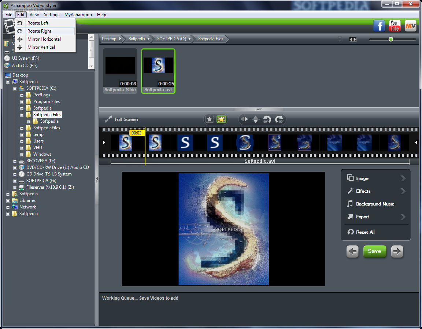The width and height of the screenshot is (422, 329).
Task: Adjust the thumbnail size slider
Action: 391,39
